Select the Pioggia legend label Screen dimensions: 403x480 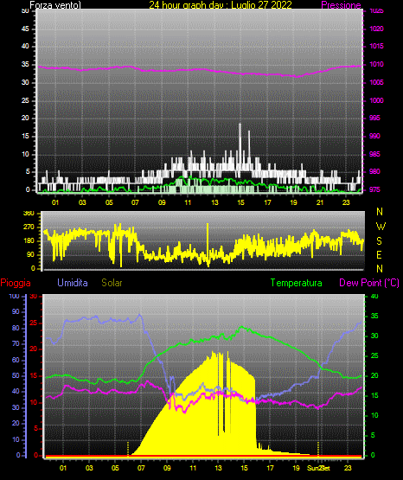16,283
